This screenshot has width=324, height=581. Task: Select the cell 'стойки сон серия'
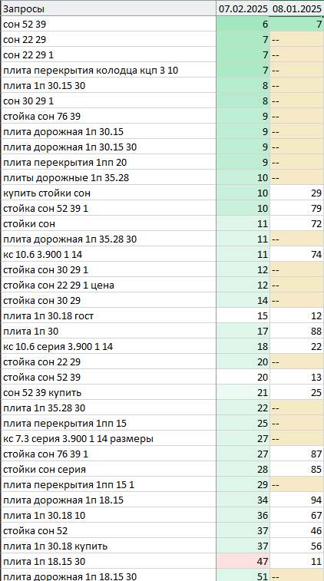point(108,470)
